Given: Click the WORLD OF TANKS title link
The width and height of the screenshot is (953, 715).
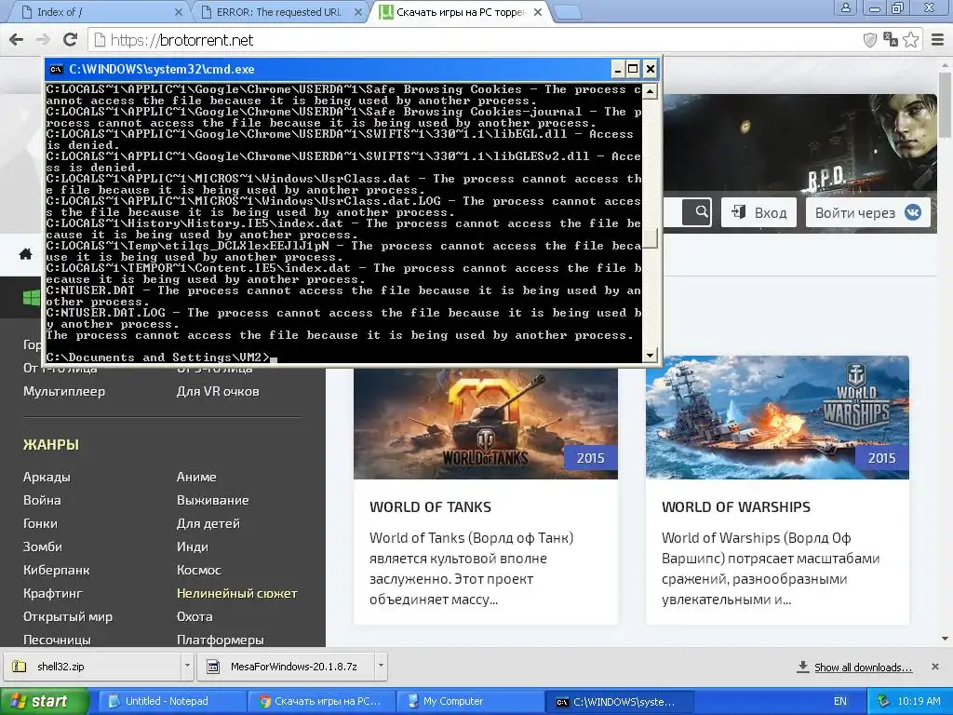Looking at the screenshot, I should [x=430, y=506].
